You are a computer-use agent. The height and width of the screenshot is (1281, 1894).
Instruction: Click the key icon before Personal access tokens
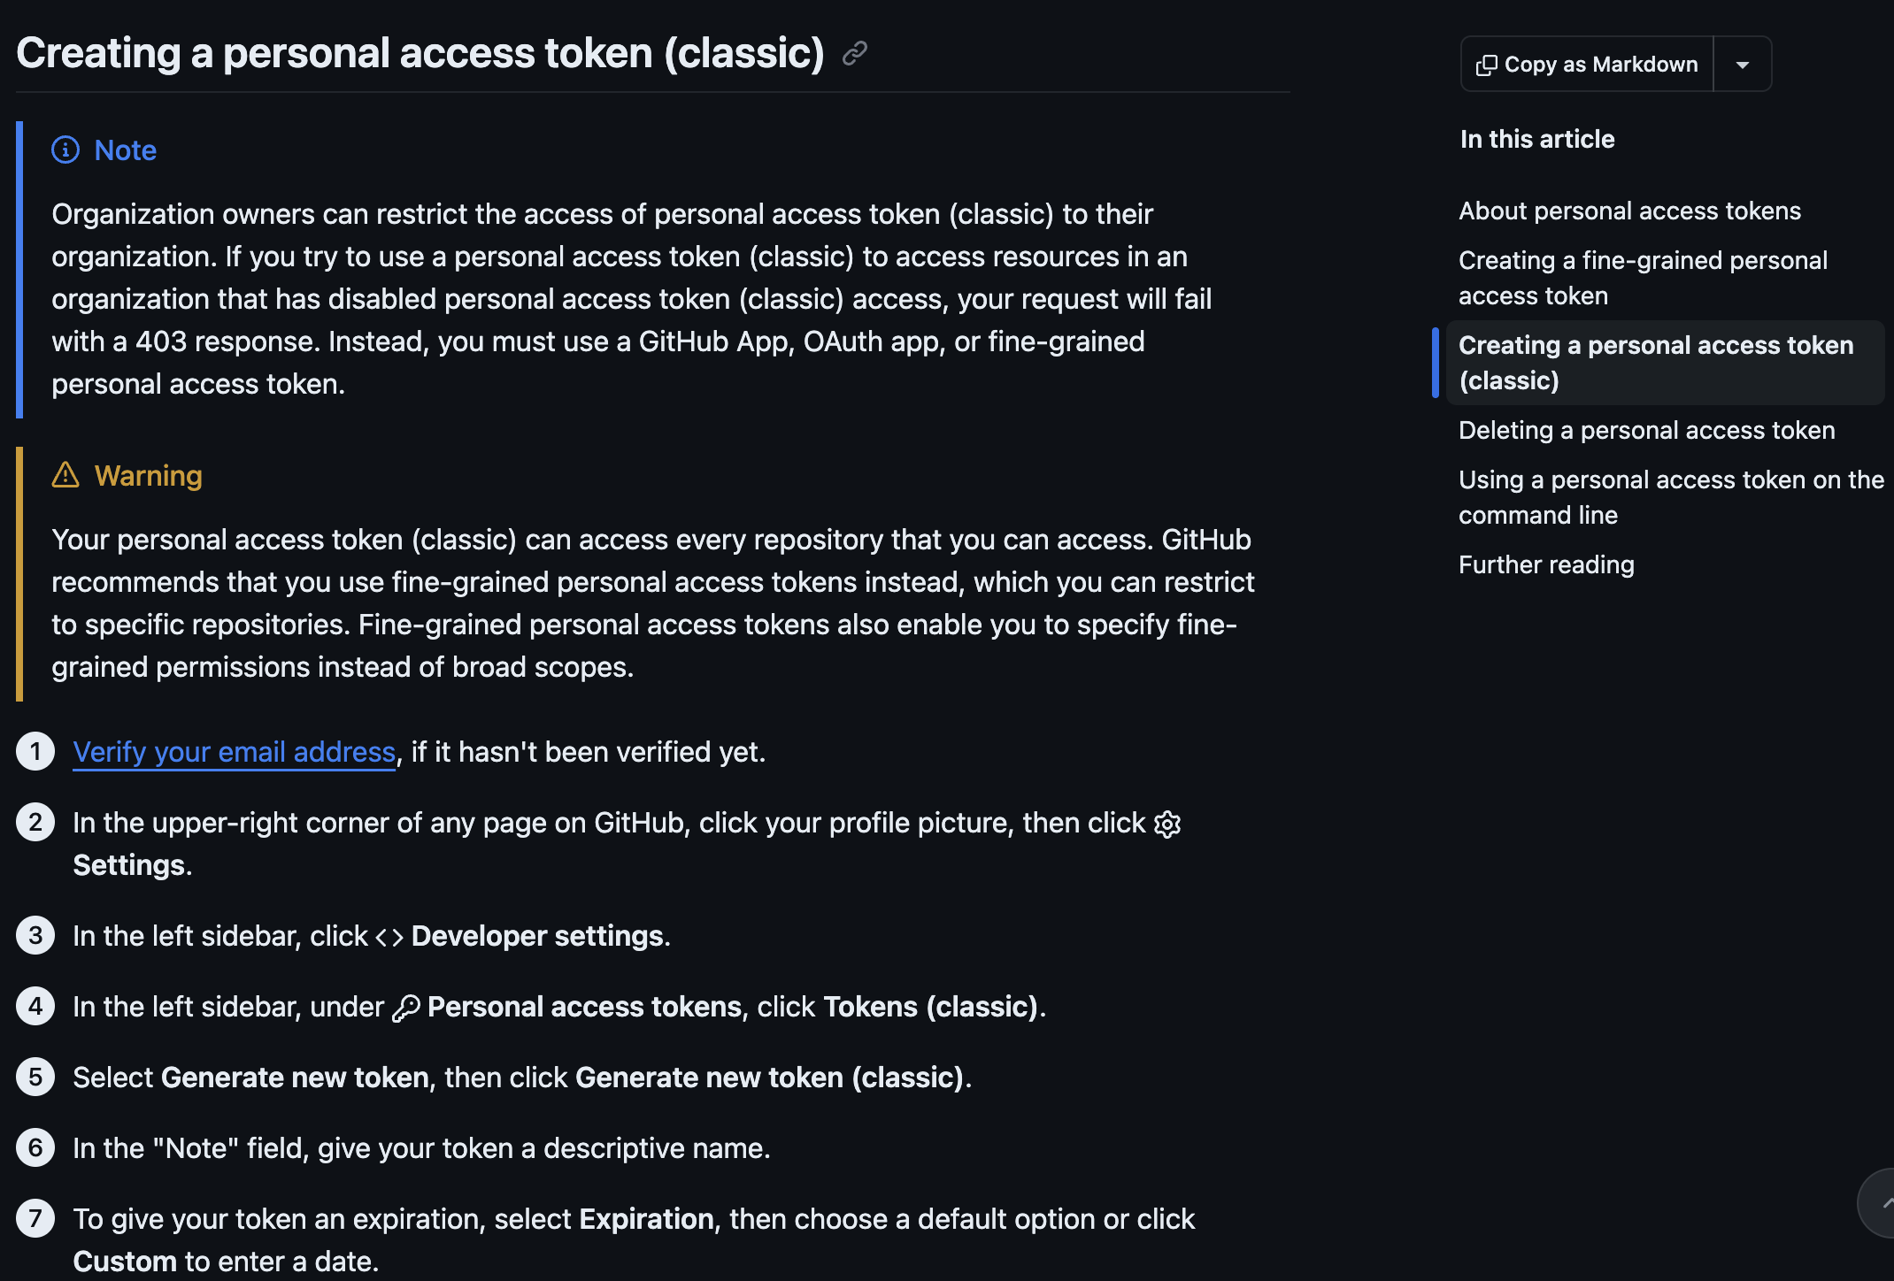click(405, 1008)
